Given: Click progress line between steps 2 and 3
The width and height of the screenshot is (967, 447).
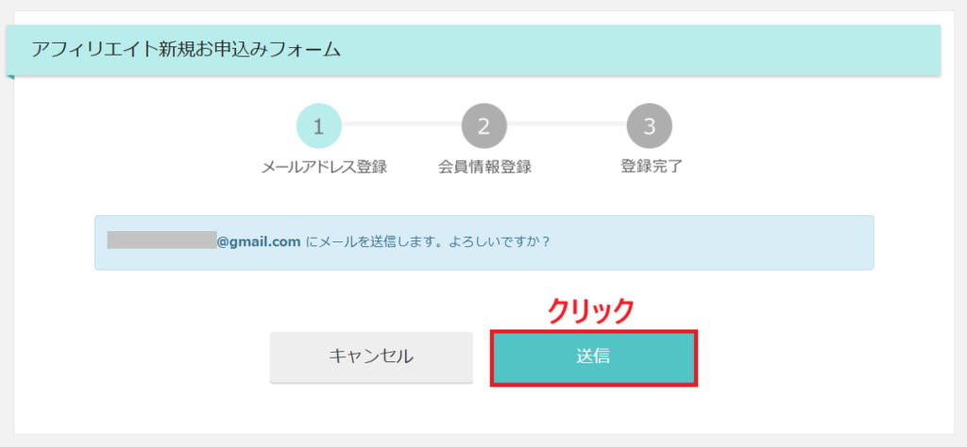Looking at the screenshot, I should [567, 124].
